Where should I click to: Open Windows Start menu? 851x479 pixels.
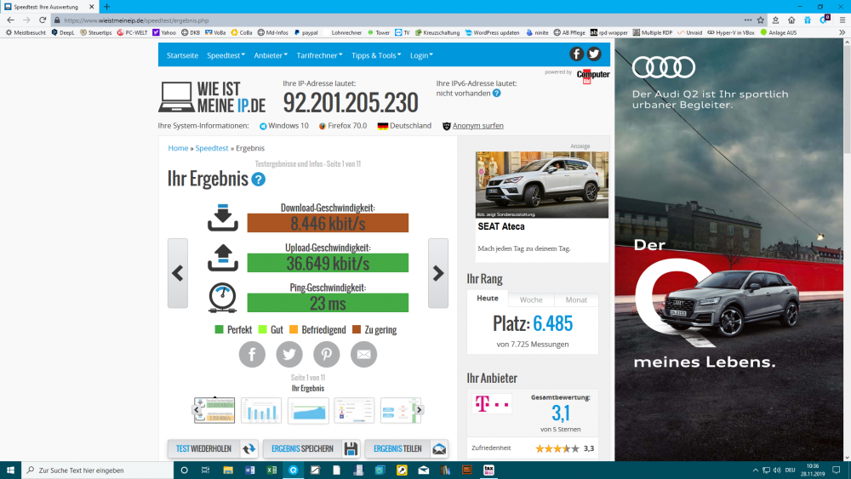(x=10, y=470)
